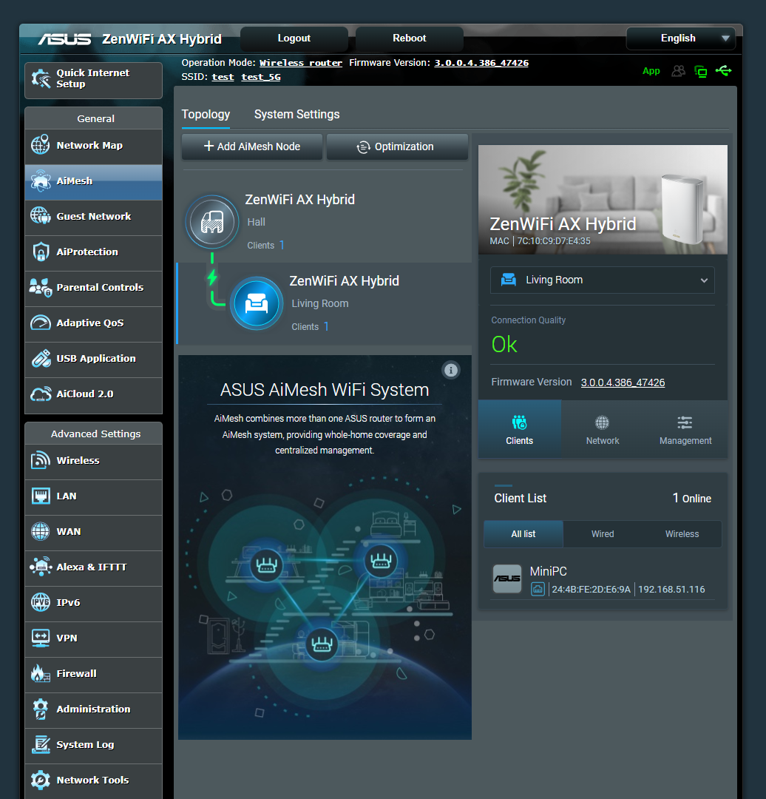This screenshot has height=799, width=766.
Task: Filter client list with the Wireless tab
Action: click(x=681, y=533)
